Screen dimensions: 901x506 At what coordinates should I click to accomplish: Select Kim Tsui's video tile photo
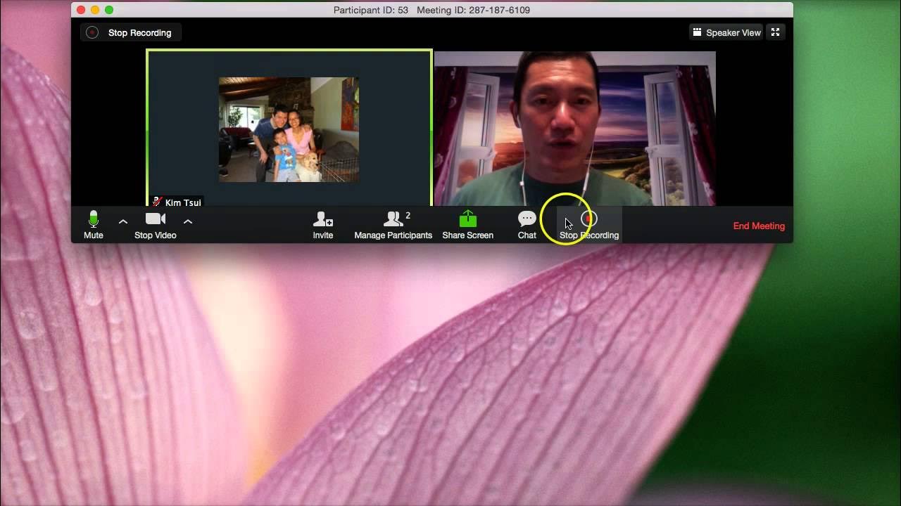[289, 129]
